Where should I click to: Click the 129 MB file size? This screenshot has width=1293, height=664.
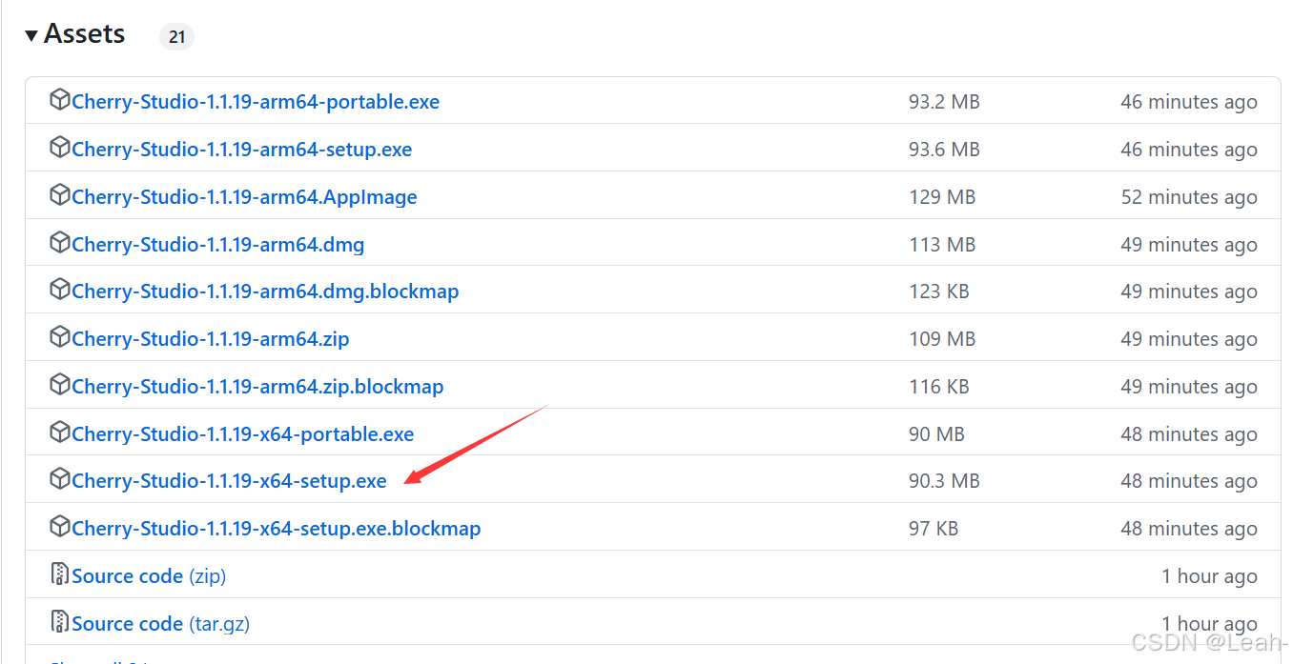[942, 197]
